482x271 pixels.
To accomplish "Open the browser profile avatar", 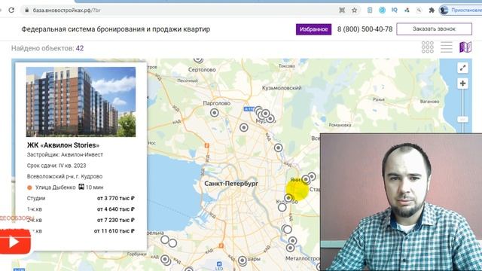I will click(444, 10).
